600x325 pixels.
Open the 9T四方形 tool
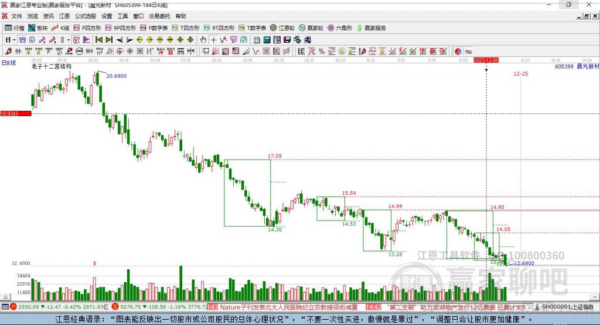click(219, 28)
